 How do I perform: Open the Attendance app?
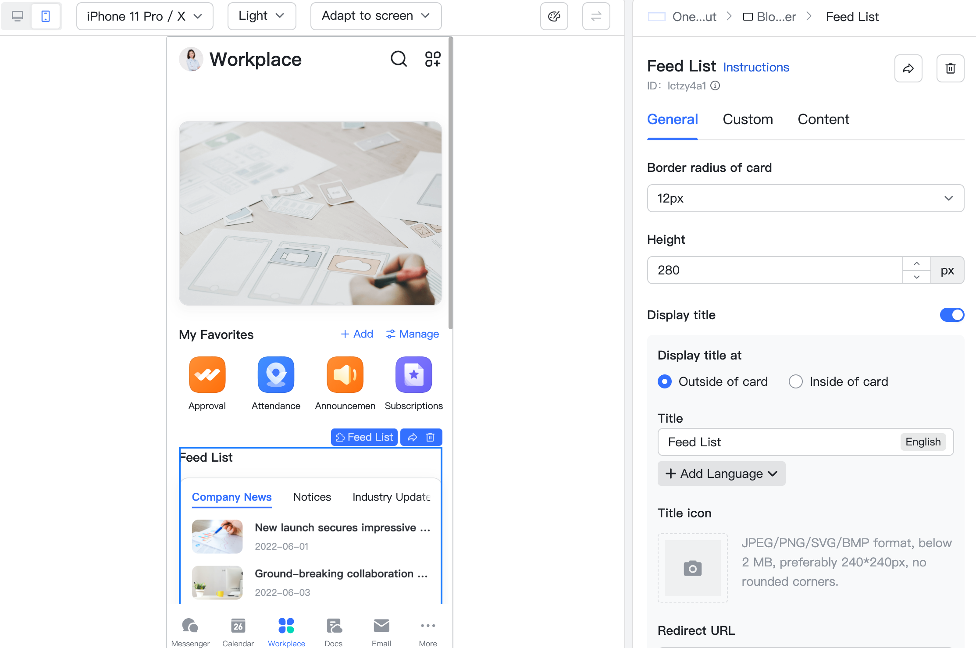click(276, 375)
